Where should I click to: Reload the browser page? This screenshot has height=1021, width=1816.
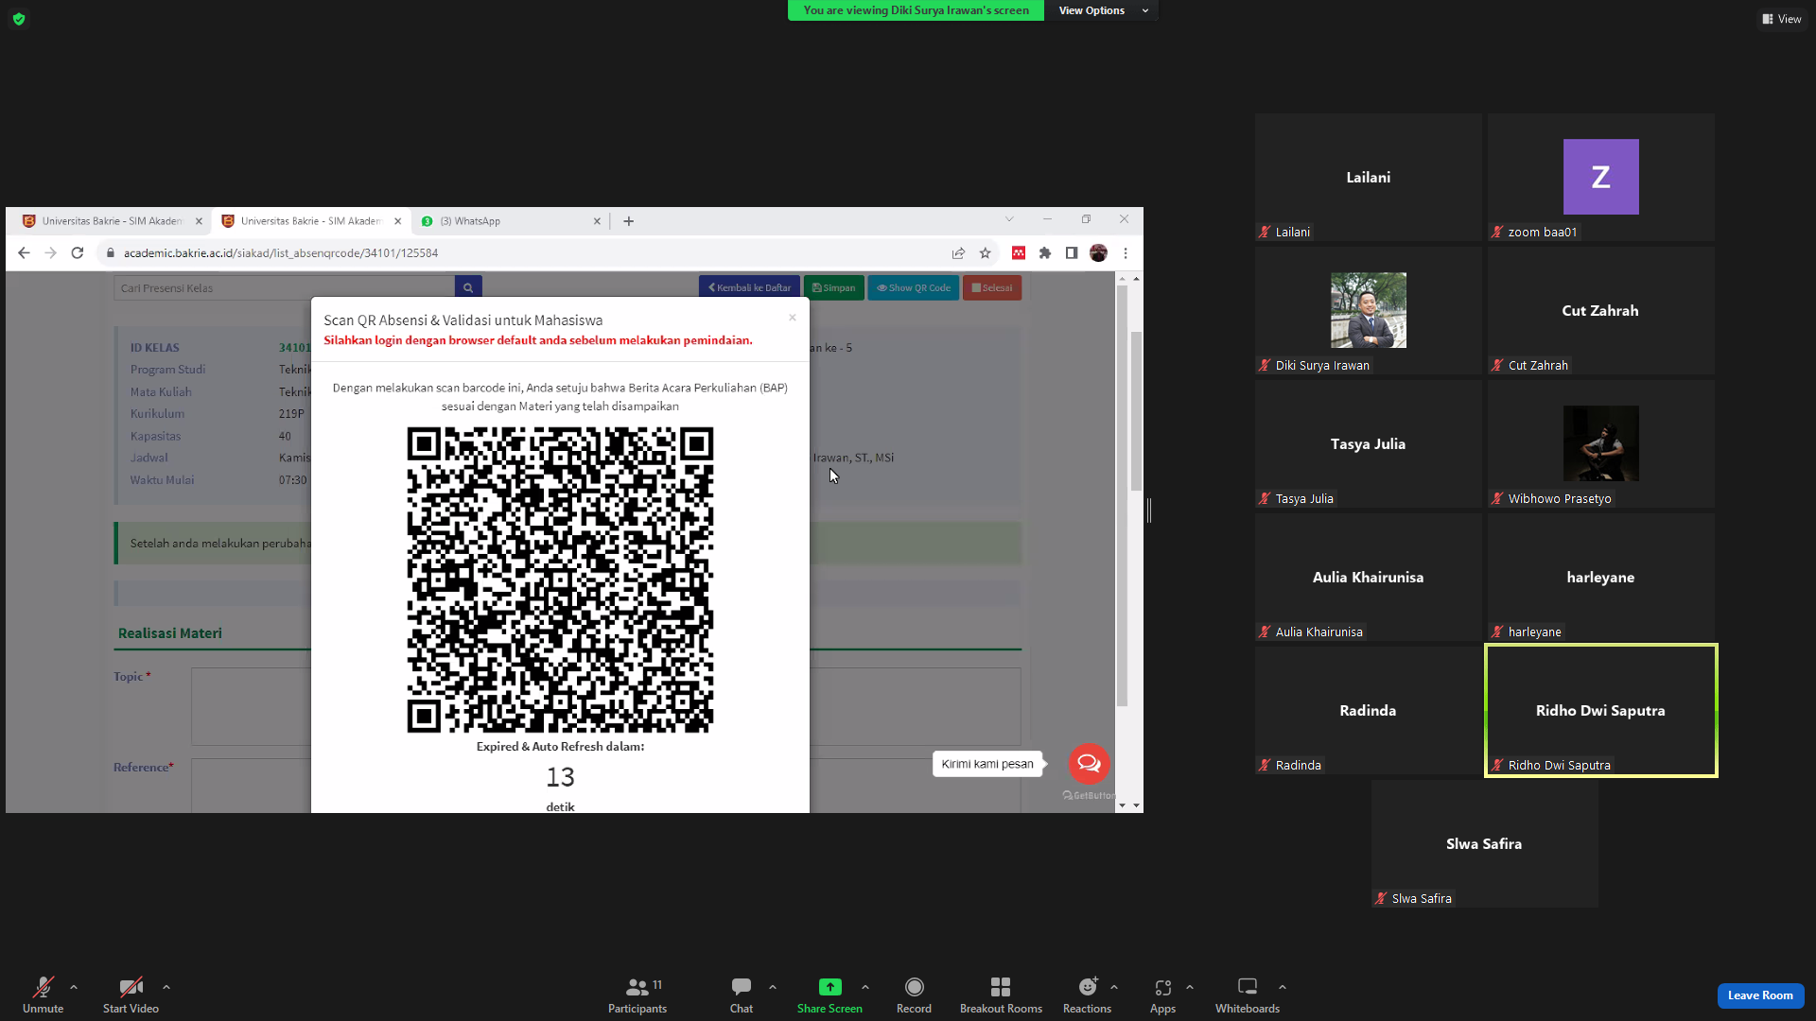pos(78,253)
